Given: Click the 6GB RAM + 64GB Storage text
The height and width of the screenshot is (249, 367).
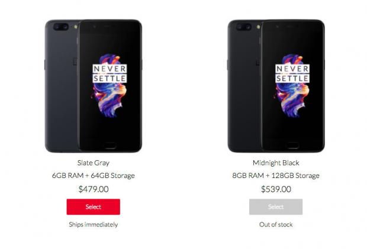Looking at the screenshot, I should pos(94,176).
